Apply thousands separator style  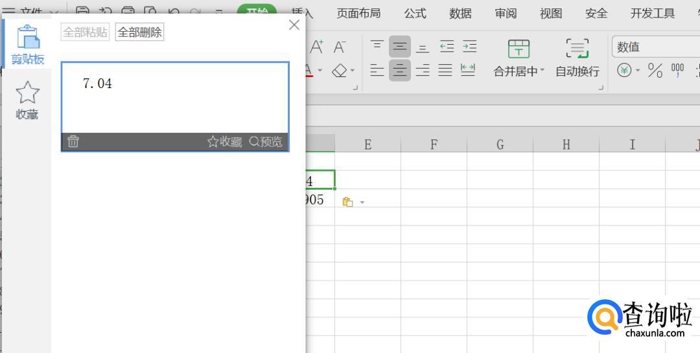pyautogui.click(x=678, y=71)
